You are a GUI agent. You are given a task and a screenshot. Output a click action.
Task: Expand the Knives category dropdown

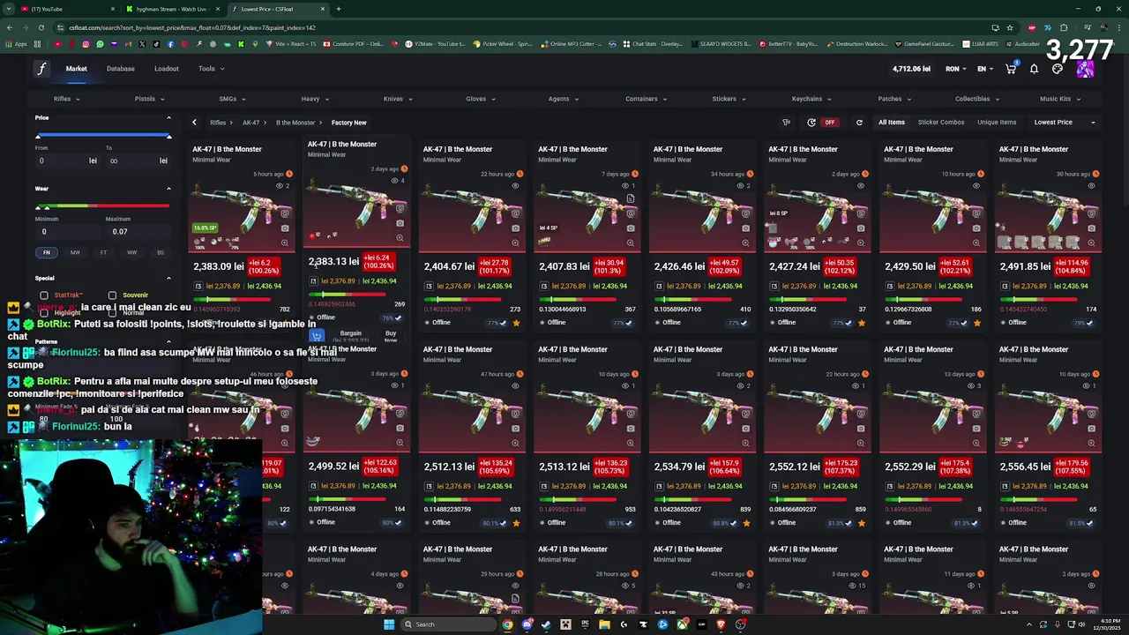tap(398, 99)
